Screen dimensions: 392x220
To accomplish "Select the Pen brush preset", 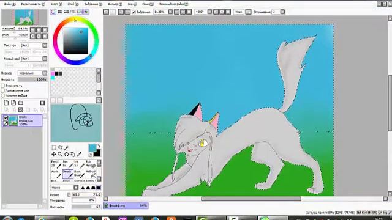I will pyautogui.click(x=67, y=164).
